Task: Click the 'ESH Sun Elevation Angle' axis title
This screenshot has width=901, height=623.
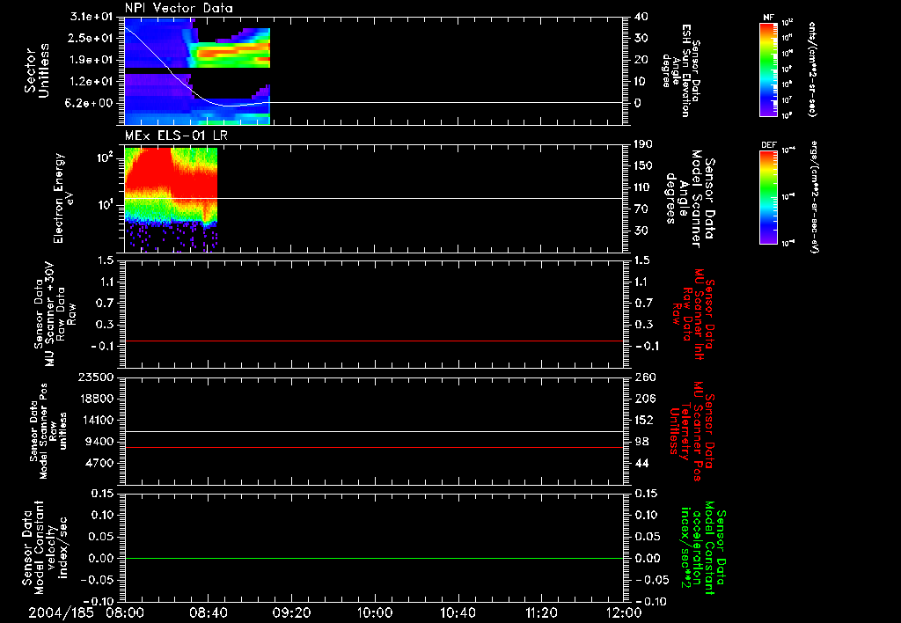Action: click(682, 70)
